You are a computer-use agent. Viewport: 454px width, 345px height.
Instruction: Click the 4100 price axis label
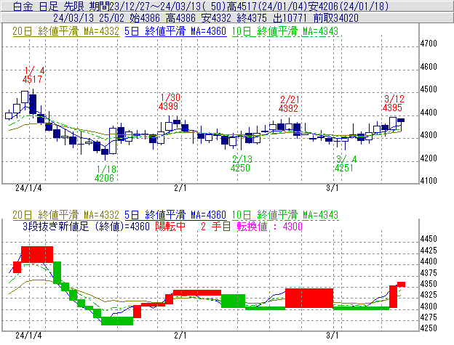[429, 181]
